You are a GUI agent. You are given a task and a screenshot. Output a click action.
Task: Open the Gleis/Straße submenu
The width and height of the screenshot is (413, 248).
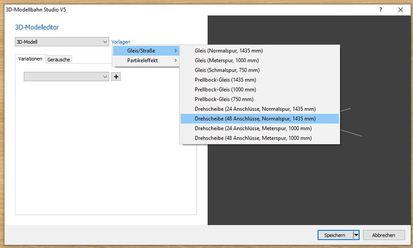[x=146, y=51]
